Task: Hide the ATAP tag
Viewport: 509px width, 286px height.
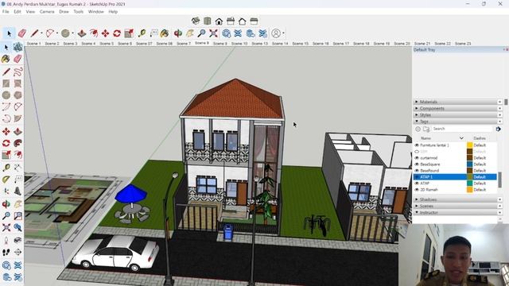Action: (417, 184)
